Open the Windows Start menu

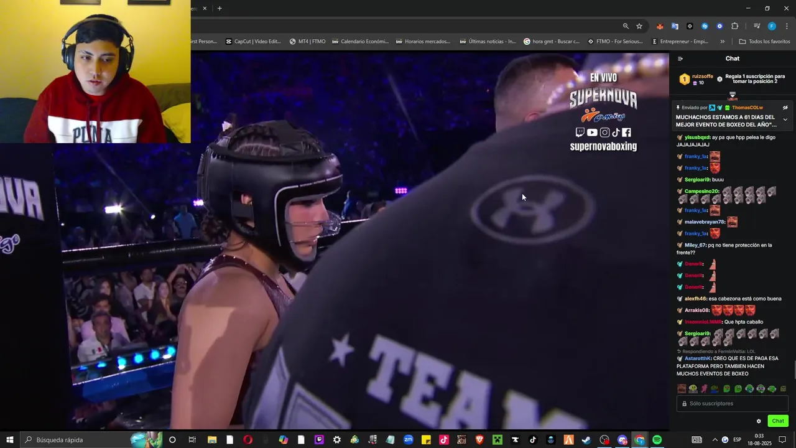pos(9,440)
